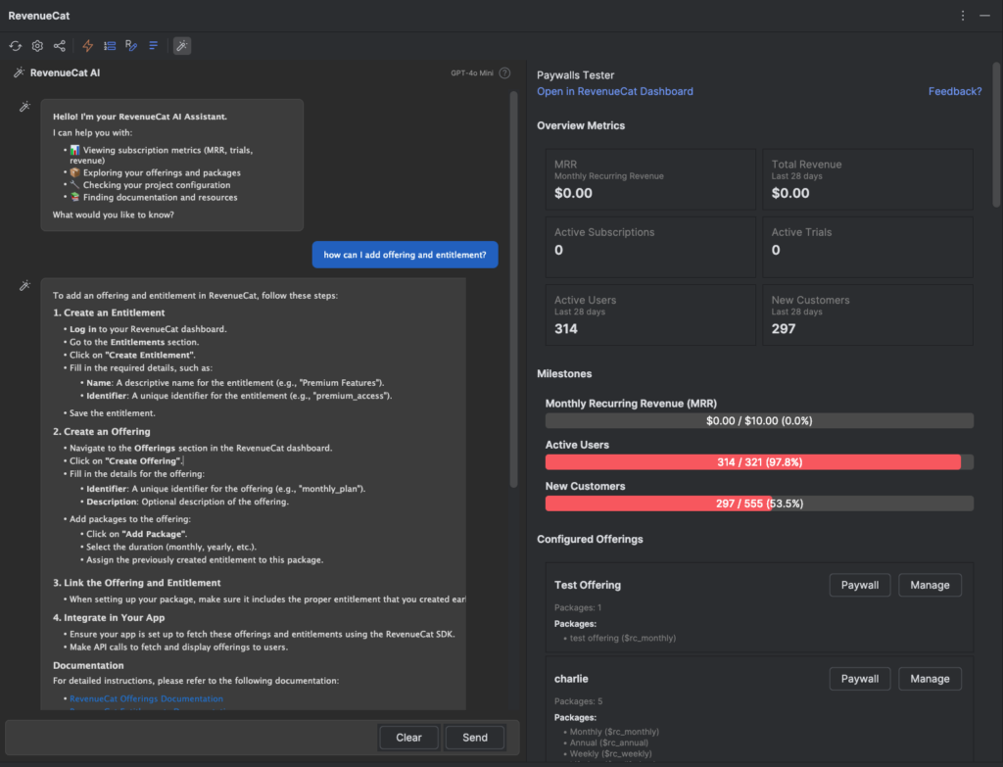This screenshot has height=767, width=1003.
Task: Open Paywall for Test Offering
Action: (860, 585)
